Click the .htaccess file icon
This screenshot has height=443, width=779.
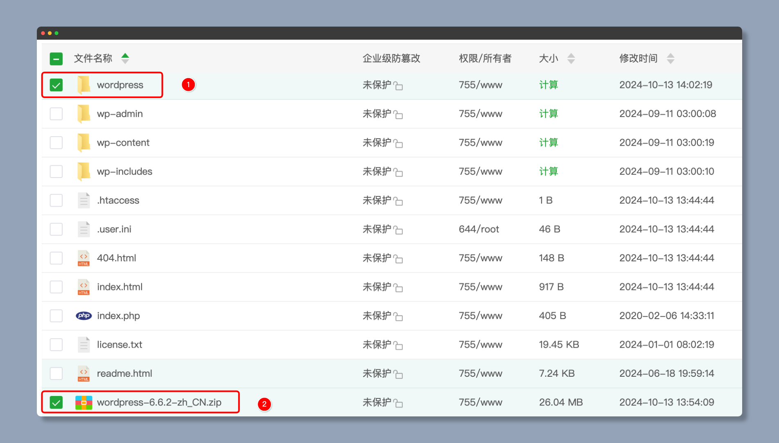pos(84,200)
